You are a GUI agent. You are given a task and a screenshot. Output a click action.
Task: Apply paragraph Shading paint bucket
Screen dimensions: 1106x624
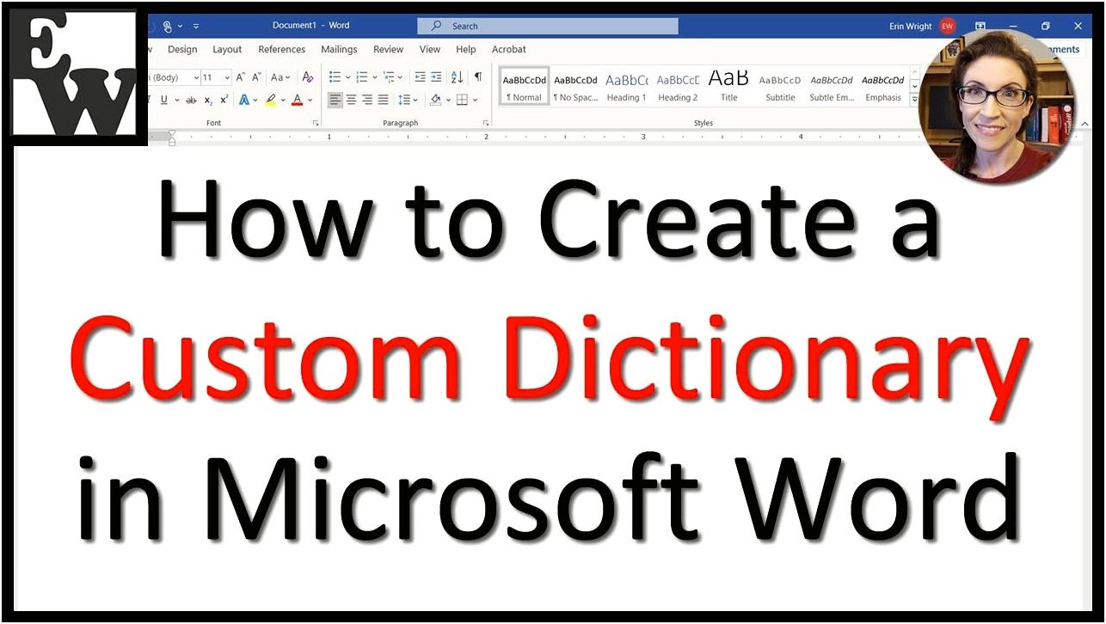435,101
